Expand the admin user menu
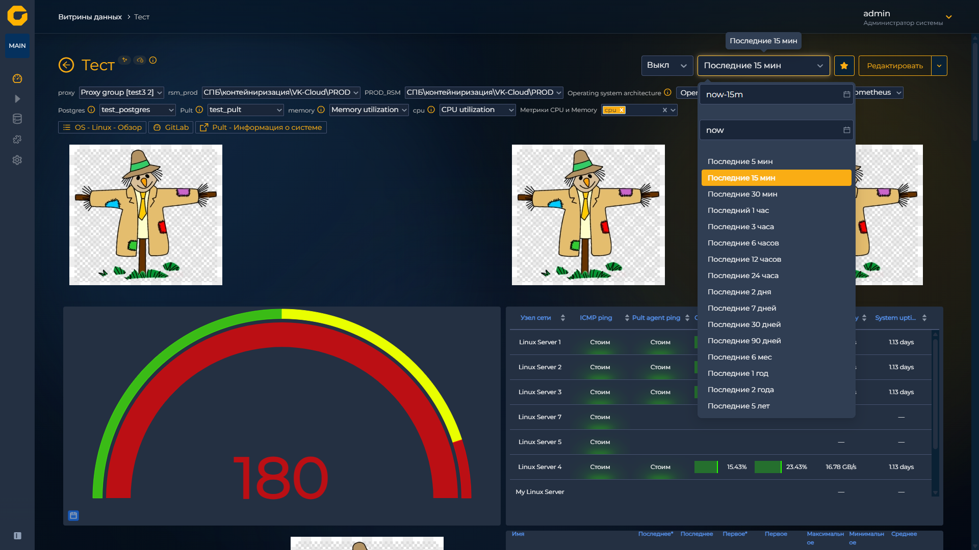The width and height of the screenshot is (979, 550). [x=949, y=17]
